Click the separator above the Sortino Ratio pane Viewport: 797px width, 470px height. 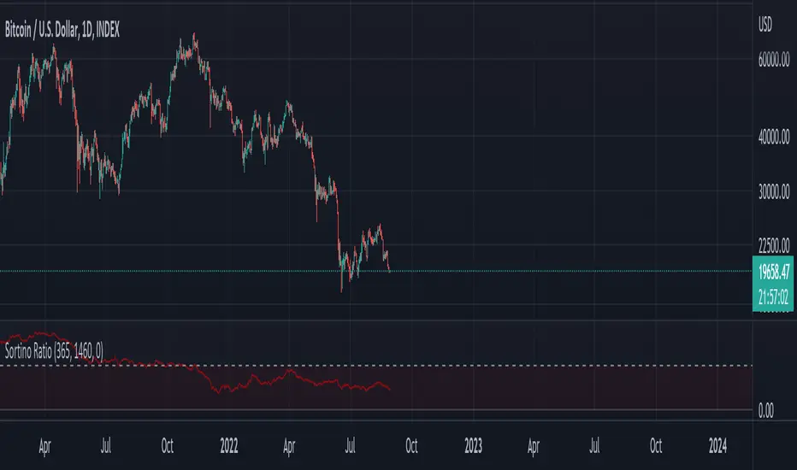[x=376, y=321]
